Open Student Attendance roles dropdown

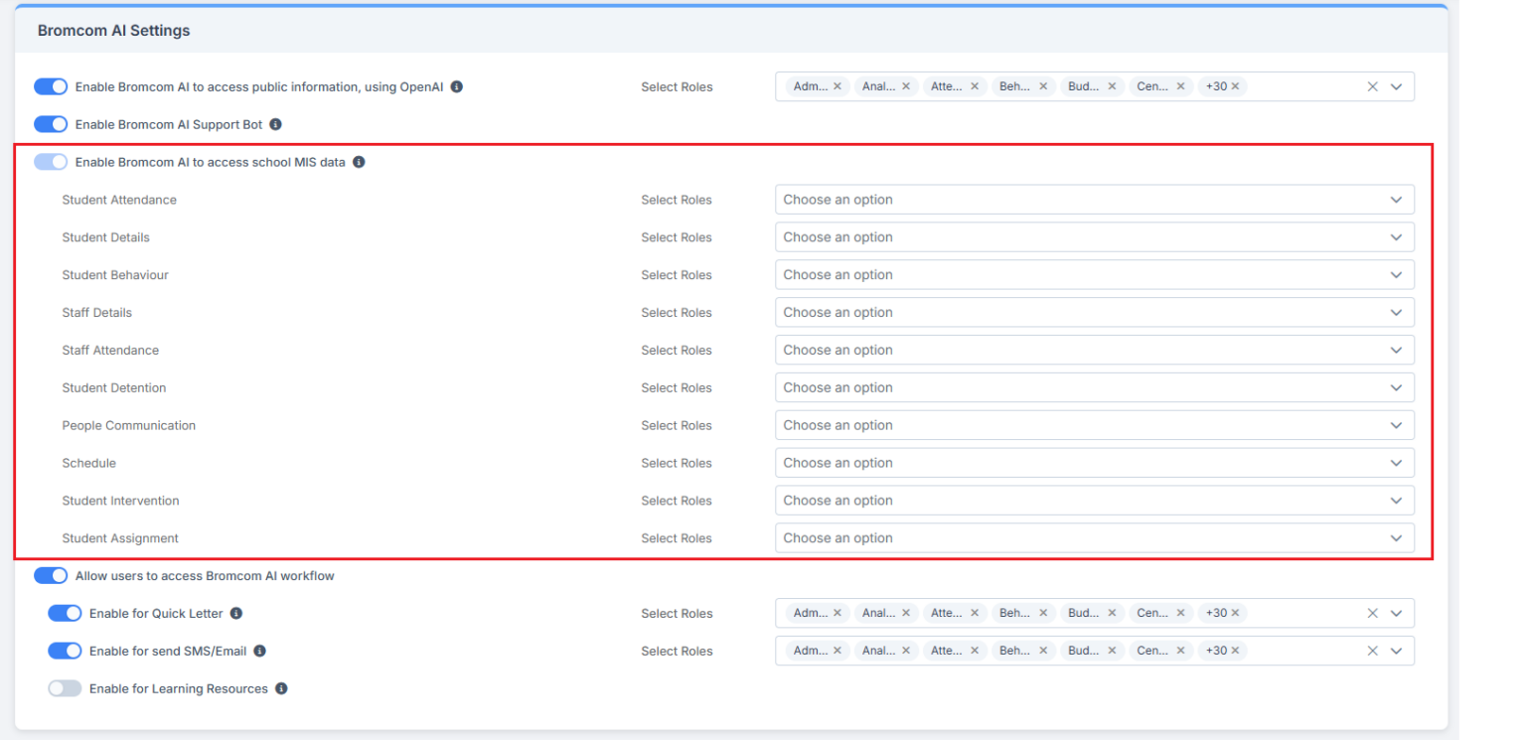coord(1093,200)
